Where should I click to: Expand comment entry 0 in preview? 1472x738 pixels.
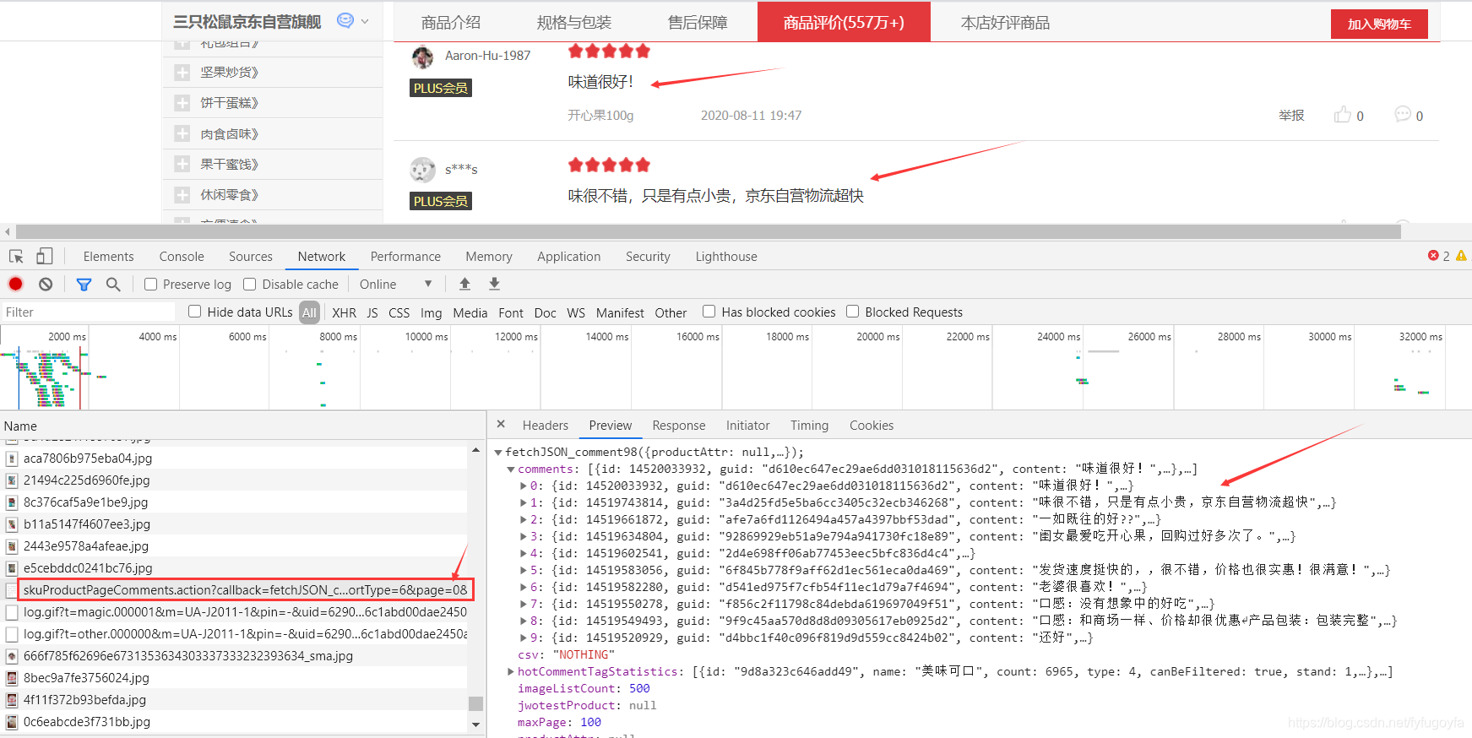pyautogui.click(x=524, y=486)
